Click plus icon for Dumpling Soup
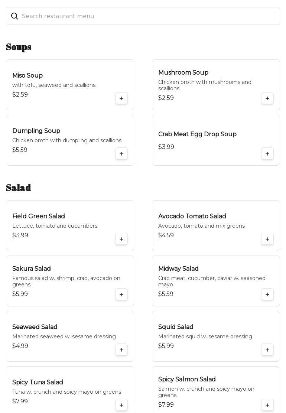 (121, 154)
